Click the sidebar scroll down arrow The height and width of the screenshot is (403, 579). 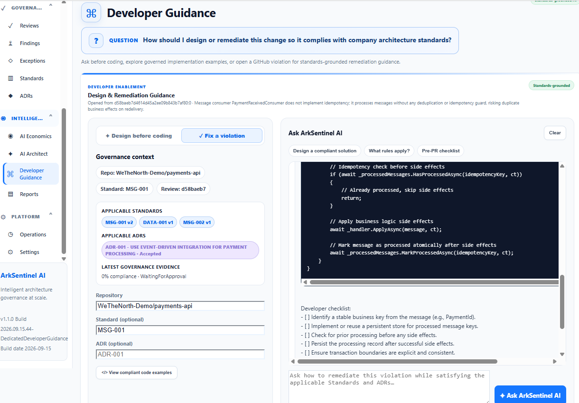pos(64,259)
